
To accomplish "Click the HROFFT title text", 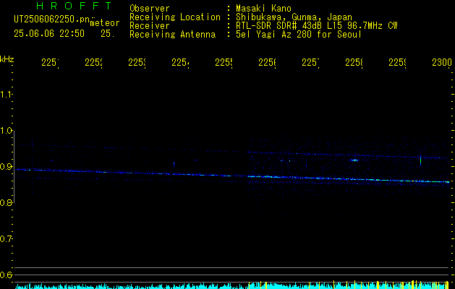I will pyautogui.click(x=75, y=6).
